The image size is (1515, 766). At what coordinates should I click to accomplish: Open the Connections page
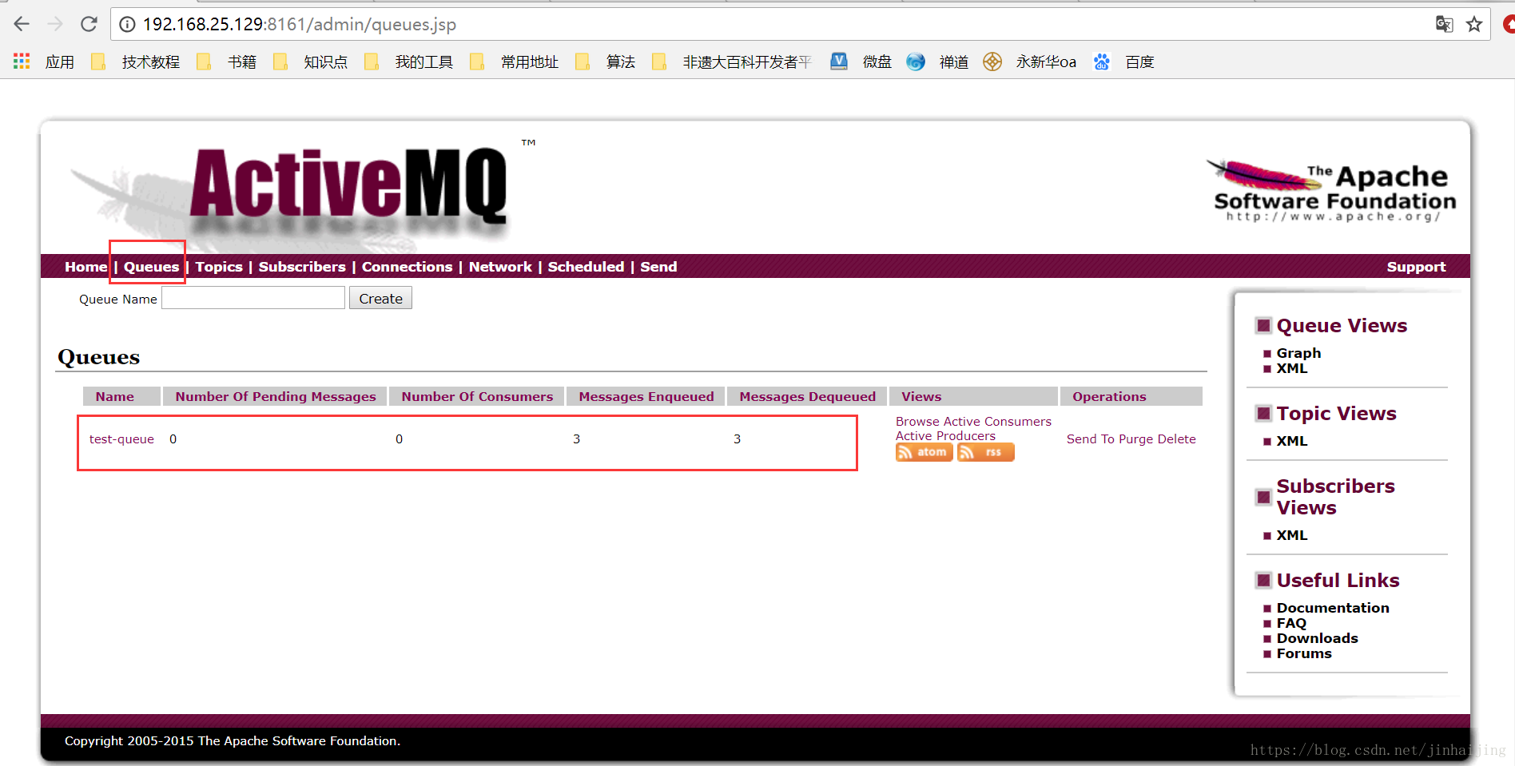(x=407, y=267)
